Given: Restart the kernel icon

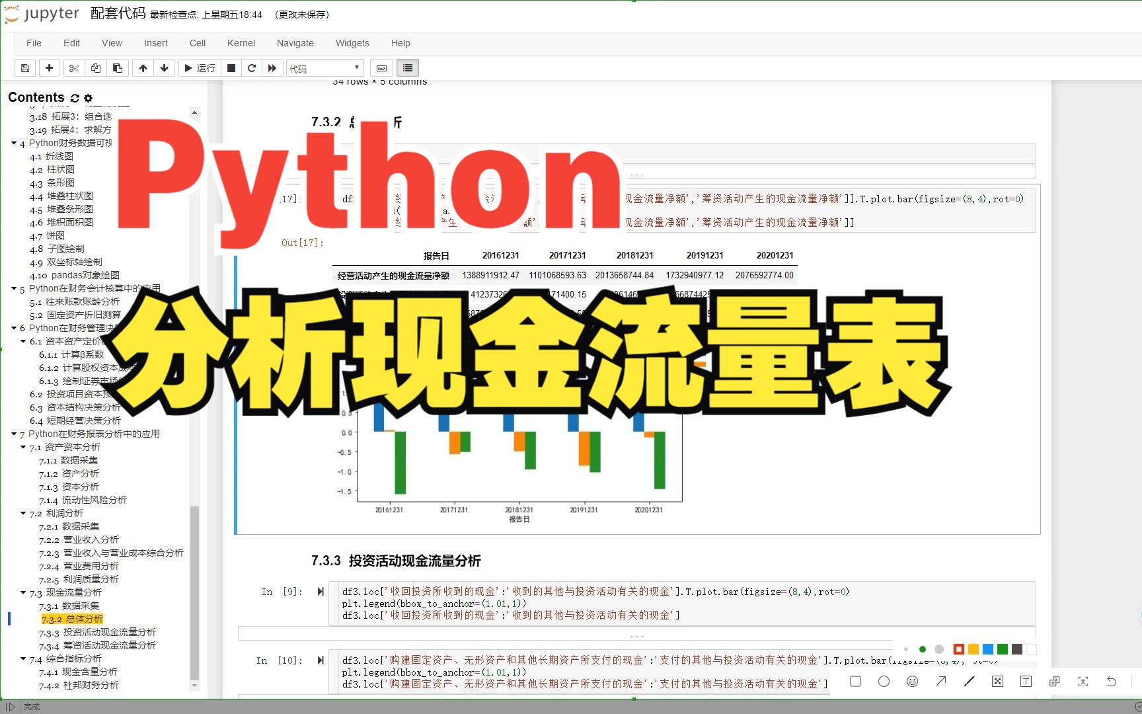Looking at the screenshot, I should [252, 68].
